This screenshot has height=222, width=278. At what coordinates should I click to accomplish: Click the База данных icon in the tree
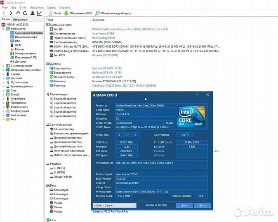coord(8,115)
